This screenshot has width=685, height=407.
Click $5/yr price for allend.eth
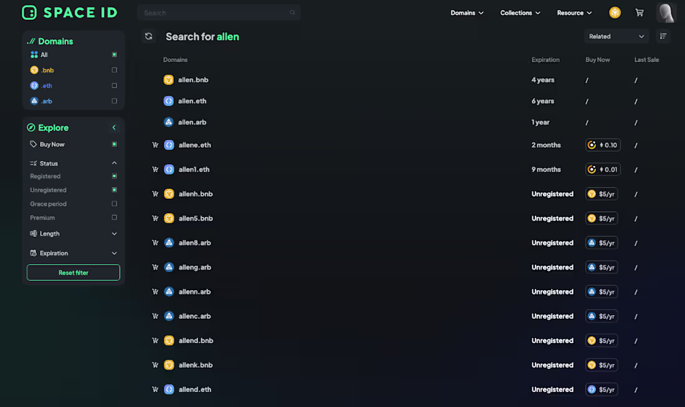(602, 389)
